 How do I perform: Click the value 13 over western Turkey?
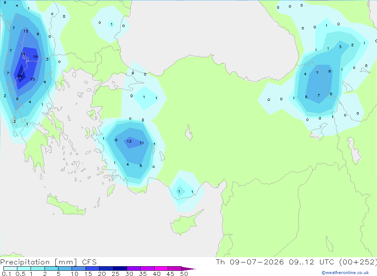129,141
